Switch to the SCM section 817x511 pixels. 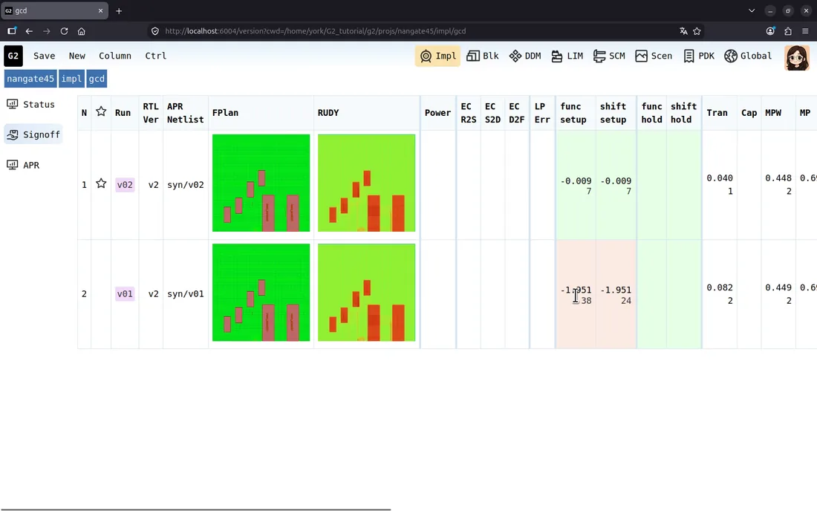tap(609, 56)
